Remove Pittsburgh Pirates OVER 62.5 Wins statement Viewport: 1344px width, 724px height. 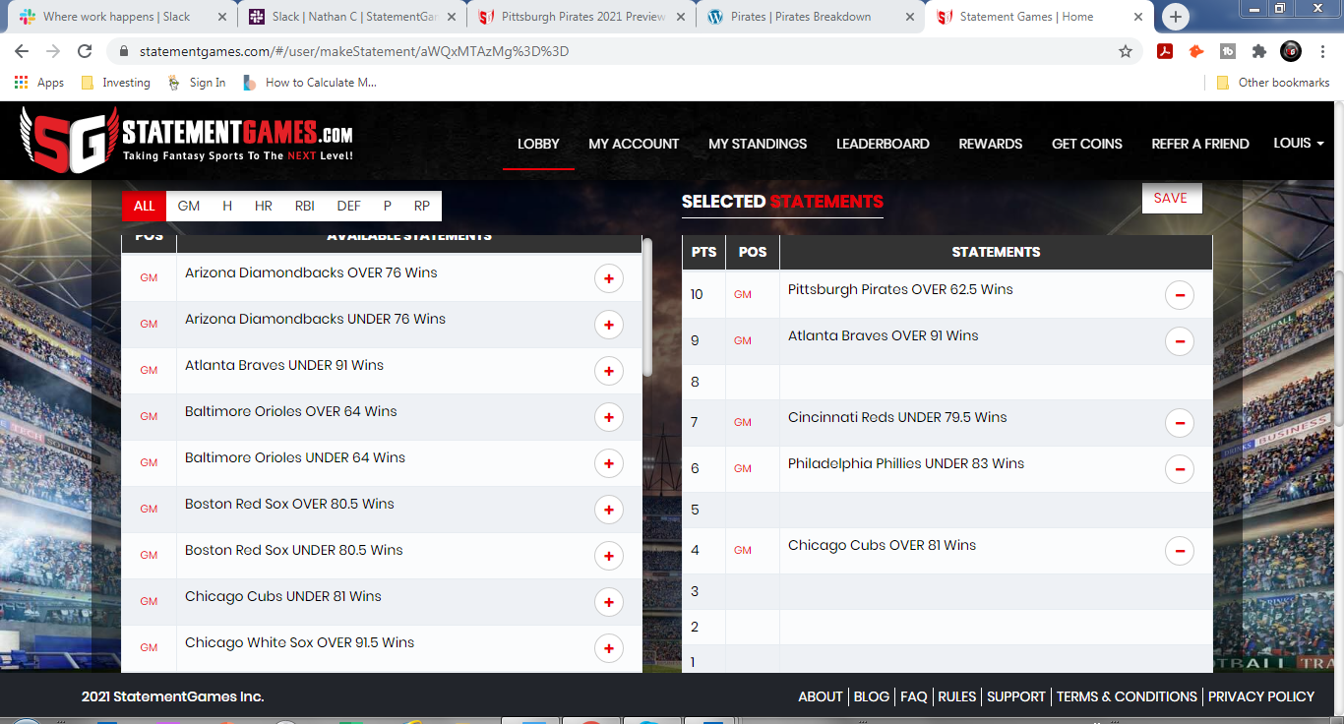(1180, 295)
